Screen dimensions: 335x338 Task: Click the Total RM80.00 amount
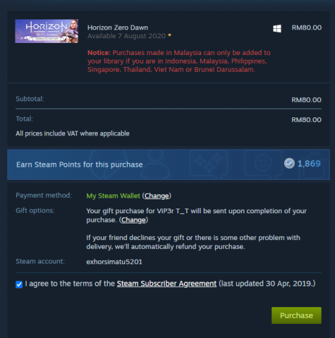[306, 120]
